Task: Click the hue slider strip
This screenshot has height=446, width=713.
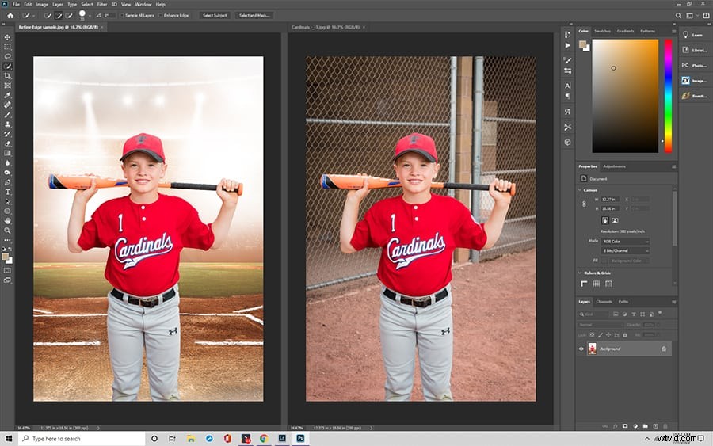Action: click(668, 96)
